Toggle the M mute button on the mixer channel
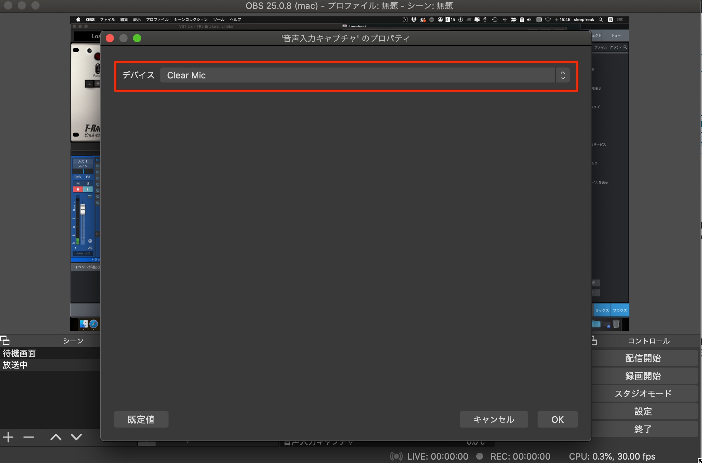The image size is (702, 463). [x=78, y=183]
